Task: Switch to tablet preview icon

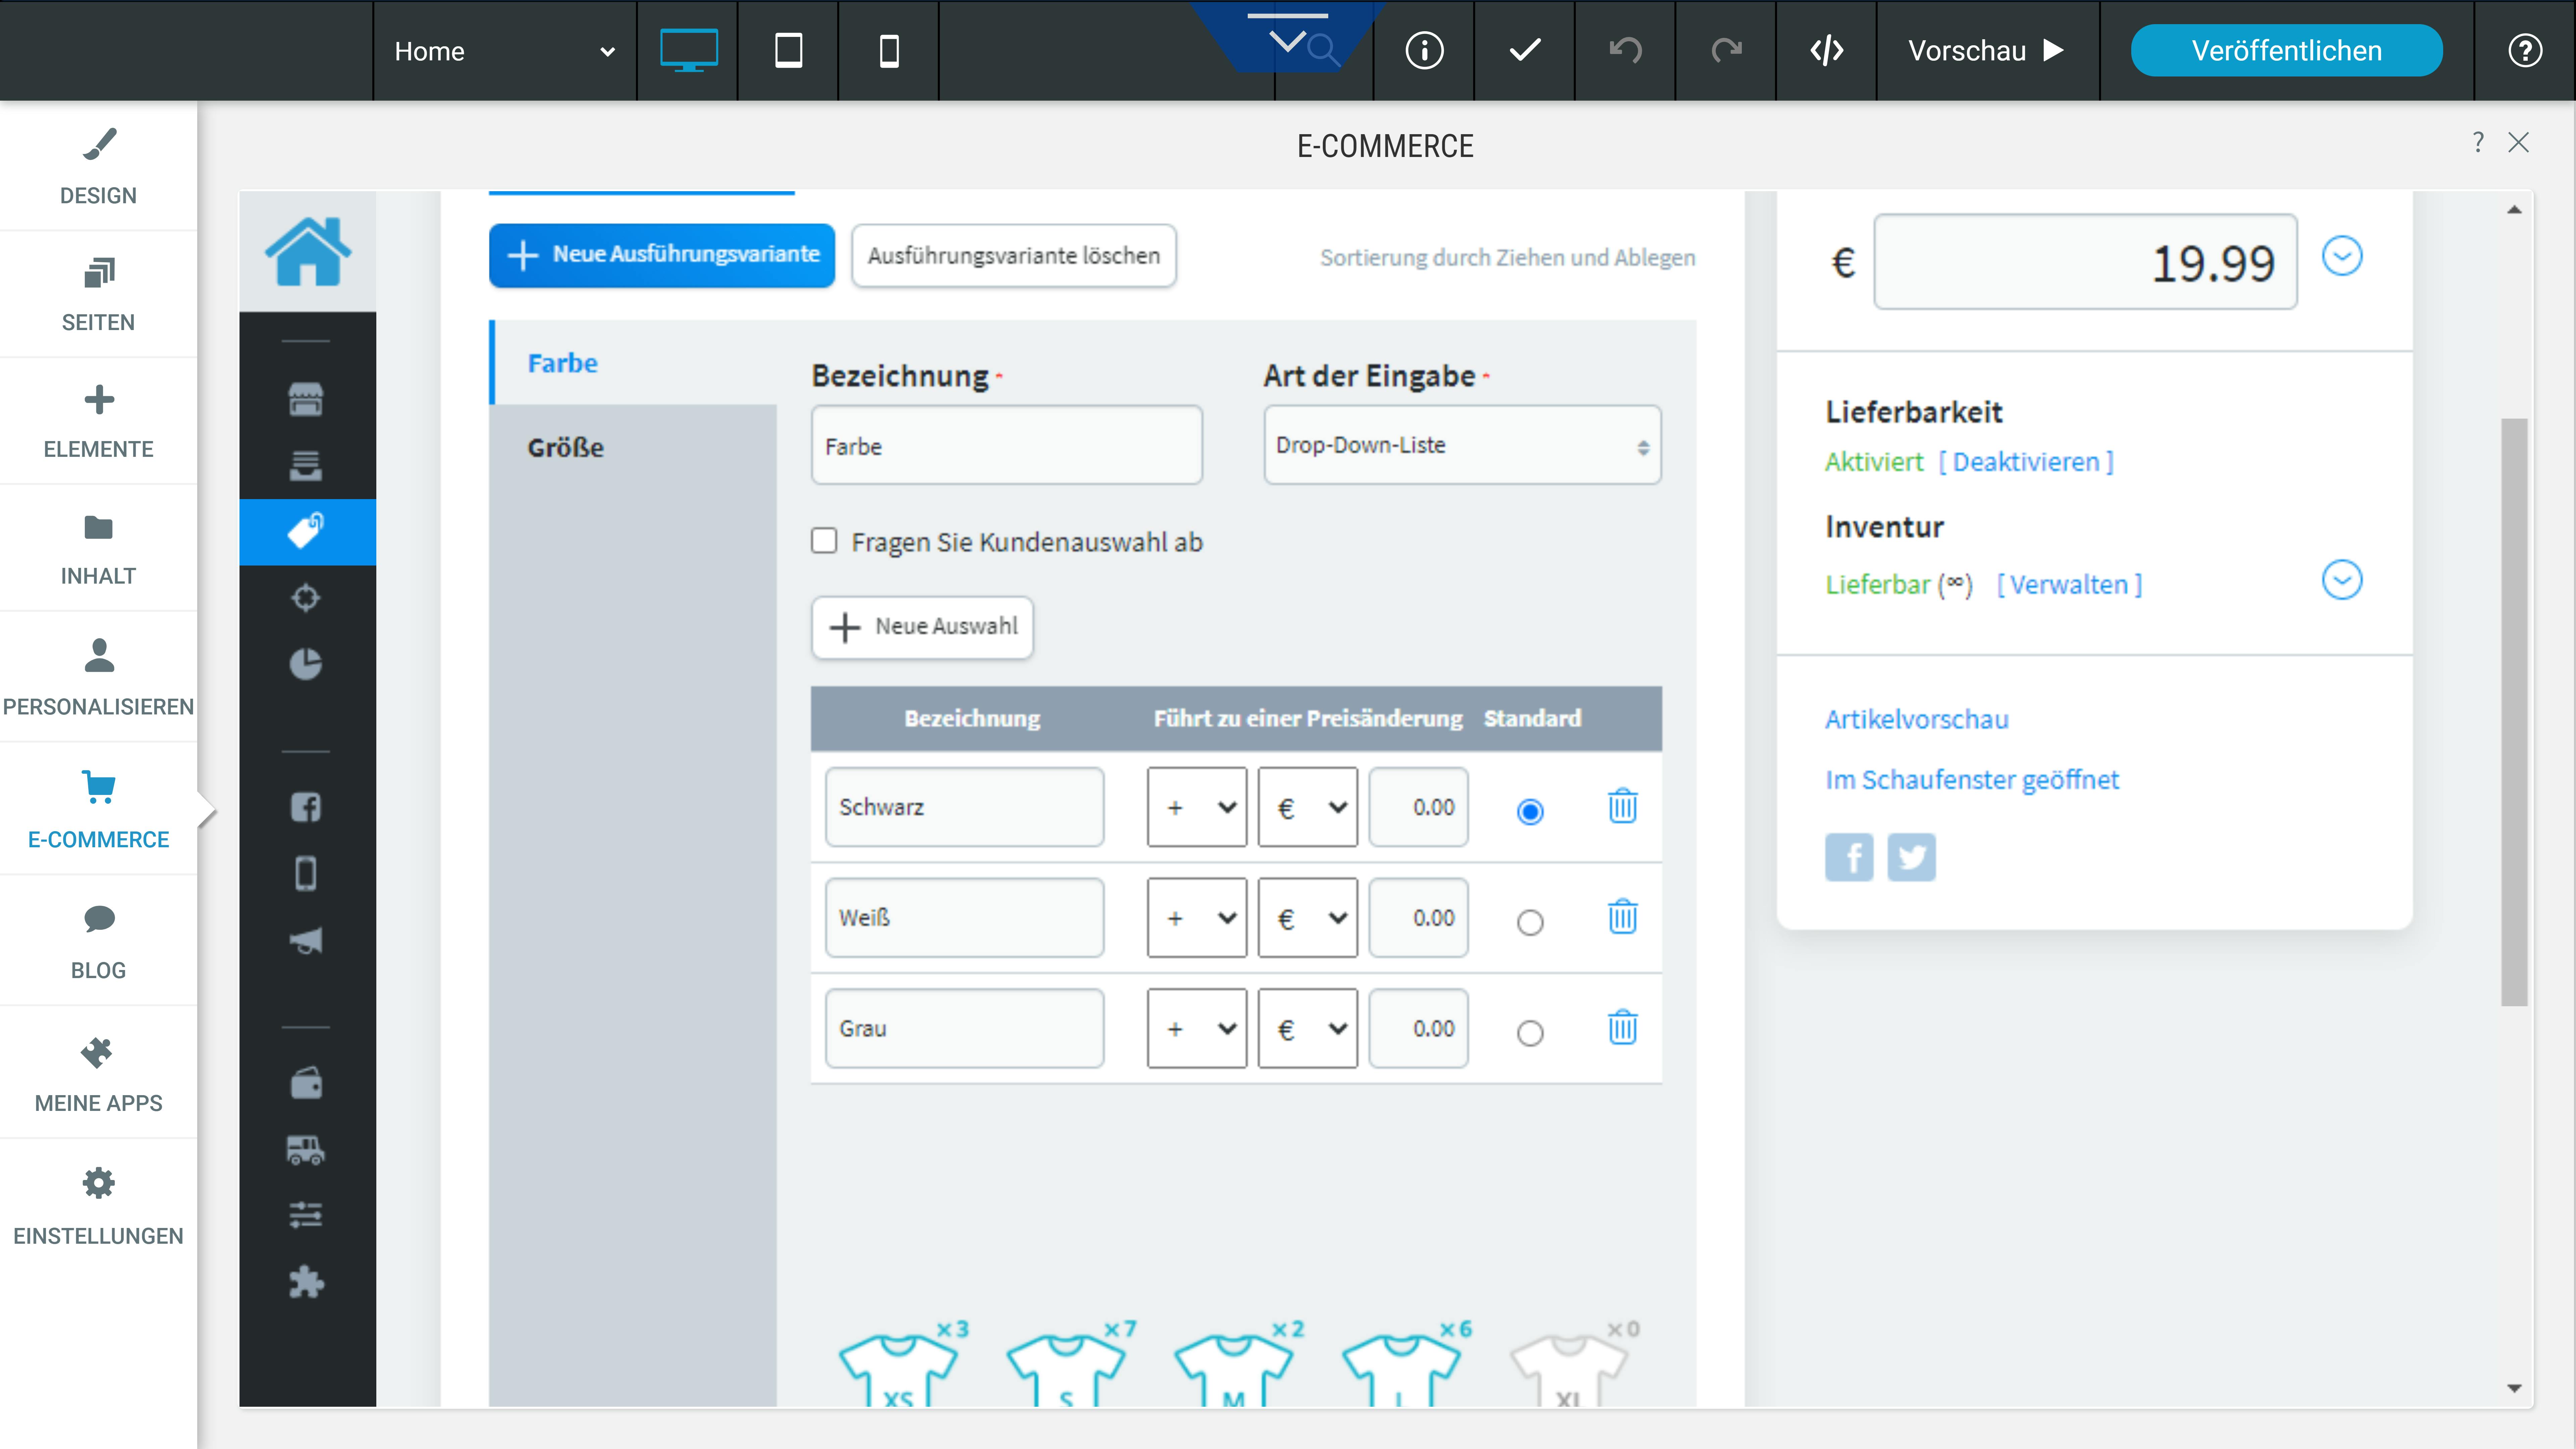Action: [x=788, y=50]
